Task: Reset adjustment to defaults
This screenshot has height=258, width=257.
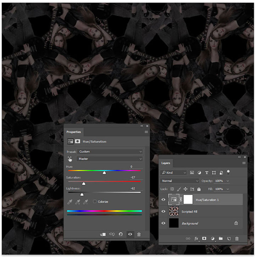Action: point(121,235)
